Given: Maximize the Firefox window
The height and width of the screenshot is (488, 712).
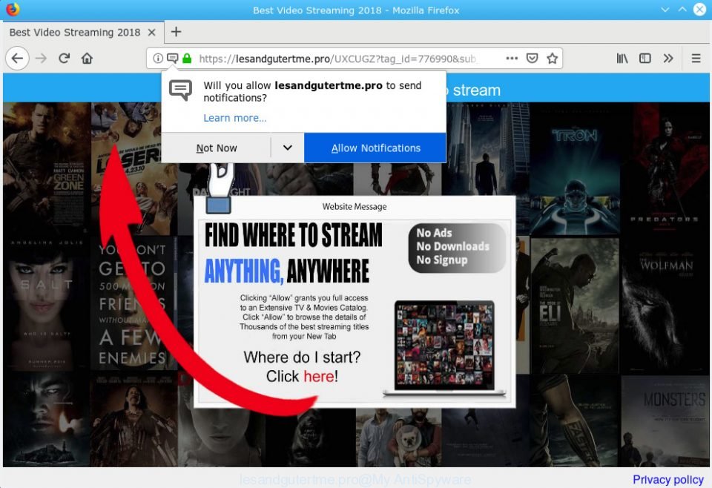Looking at the screenshot, I should pos(682,10).
